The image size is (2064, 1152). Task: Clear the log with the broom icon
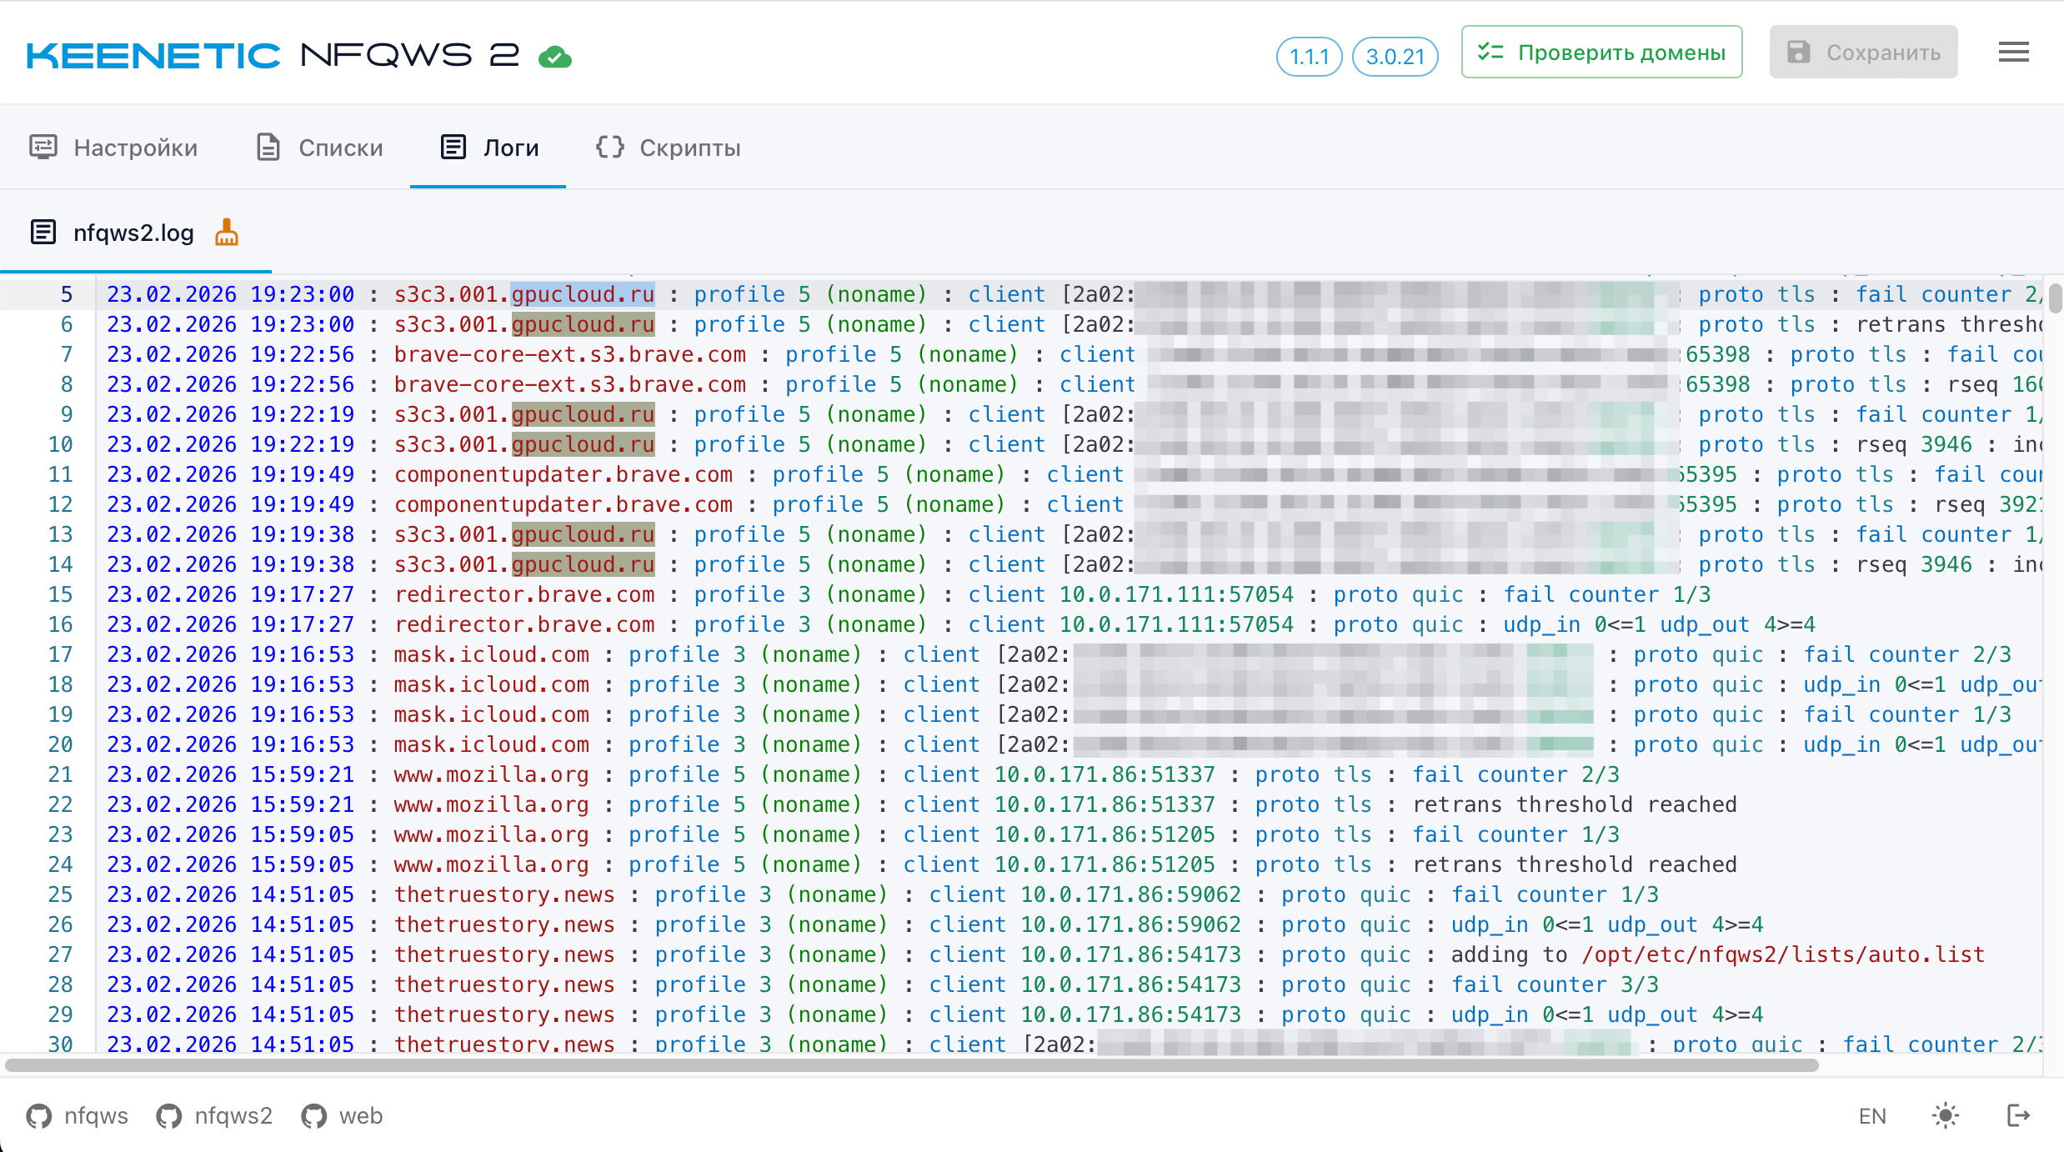(x=227, y=233)
